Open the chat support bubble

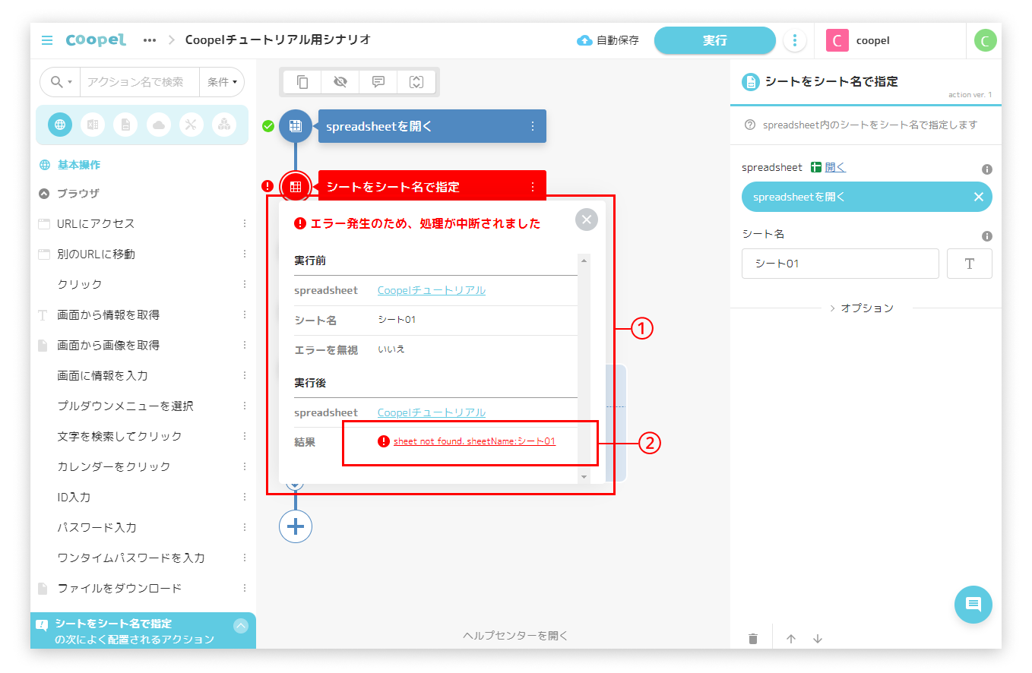point(973,605)
